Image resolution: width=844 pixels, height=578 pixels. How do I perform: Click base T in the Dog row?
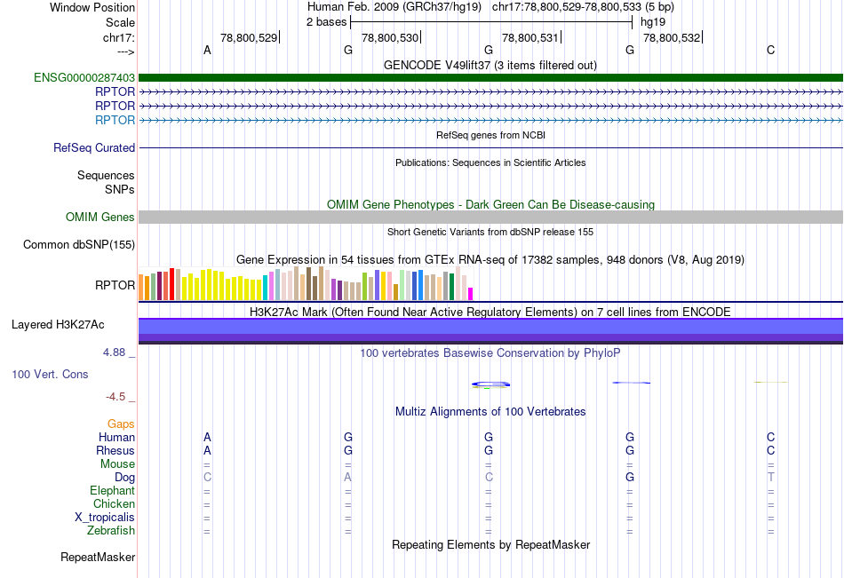coord(771,477)
